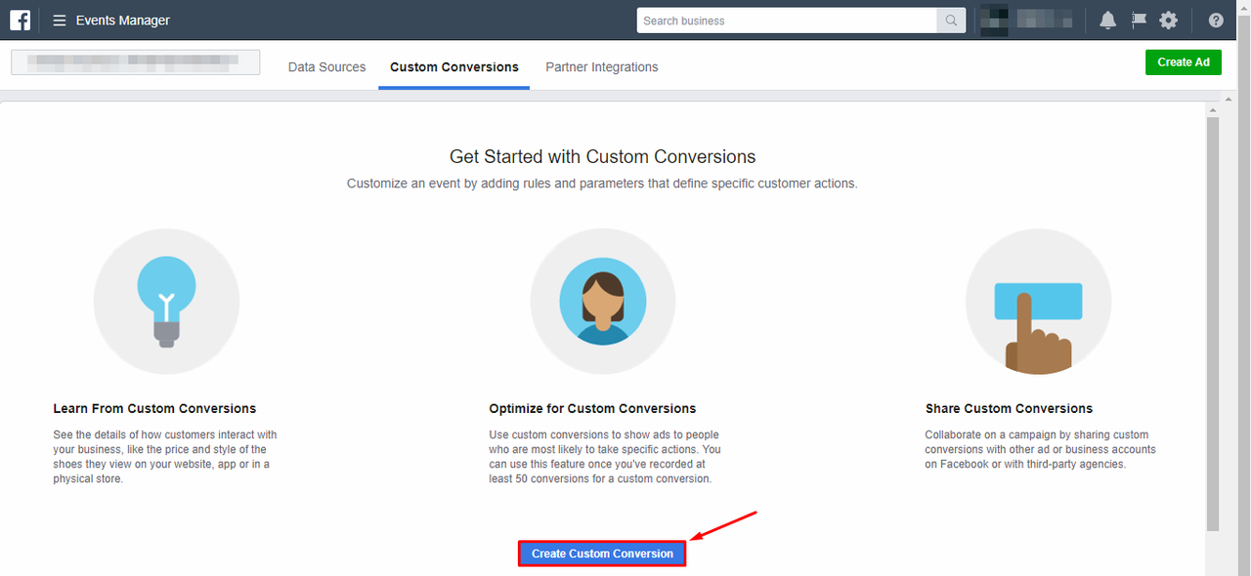Open the settings gear icon
Screen dimensions: 1251x576
1168,21
